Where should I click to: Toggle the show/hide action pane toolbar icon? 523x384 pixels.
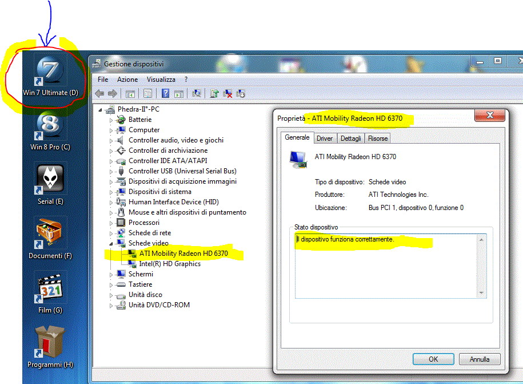pos(179,94)
